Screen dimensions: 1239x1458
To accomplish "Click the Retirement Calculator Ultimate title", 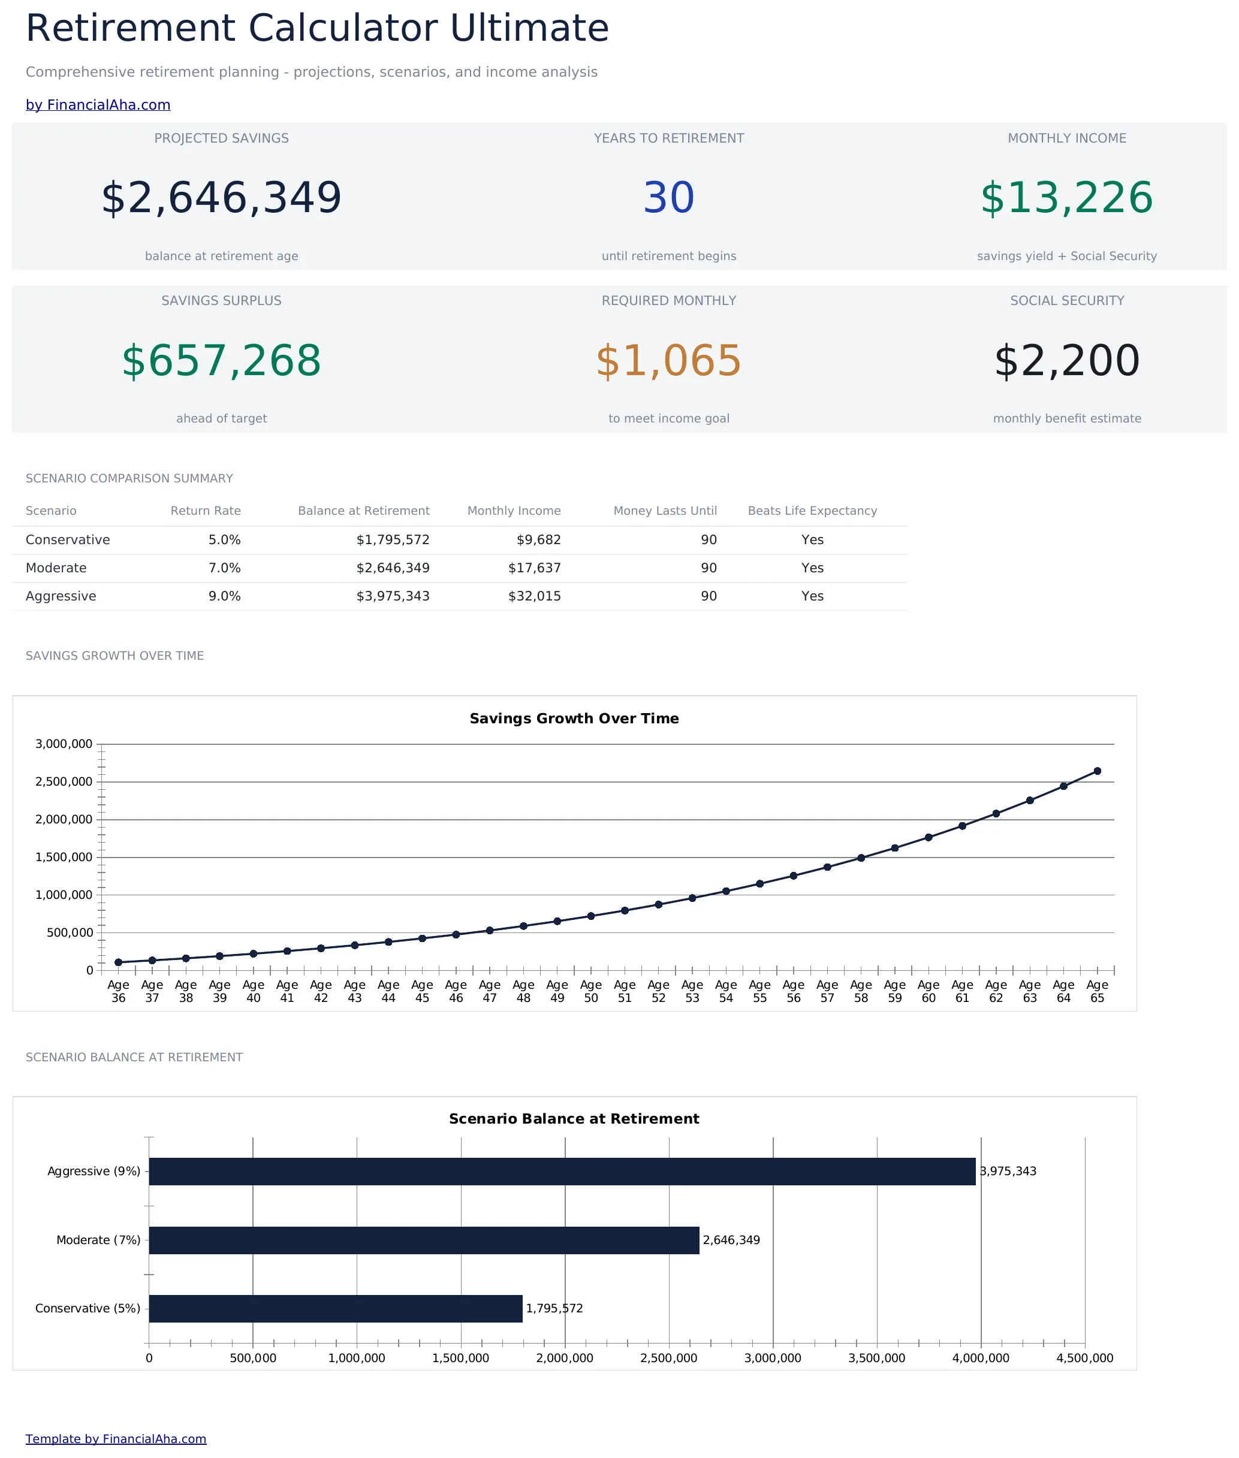I will (x=318, y=29).
